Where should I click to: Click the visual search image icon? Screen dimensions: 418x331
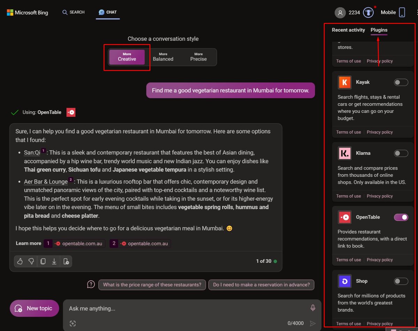click(x=72, y=323)
